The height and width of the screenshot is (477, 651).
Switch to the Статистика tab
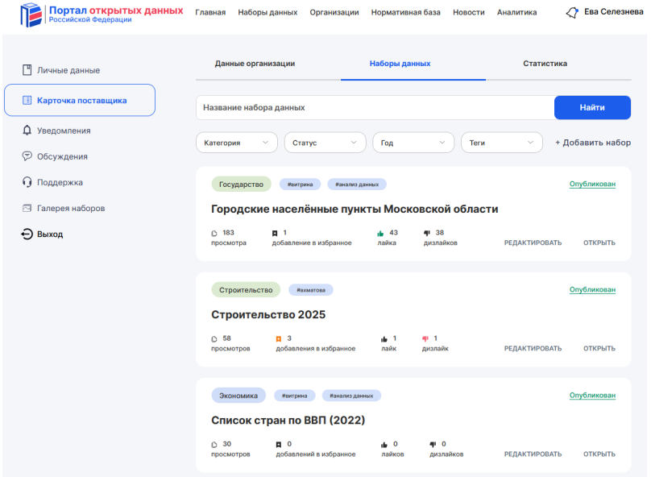tap(545, 64)
